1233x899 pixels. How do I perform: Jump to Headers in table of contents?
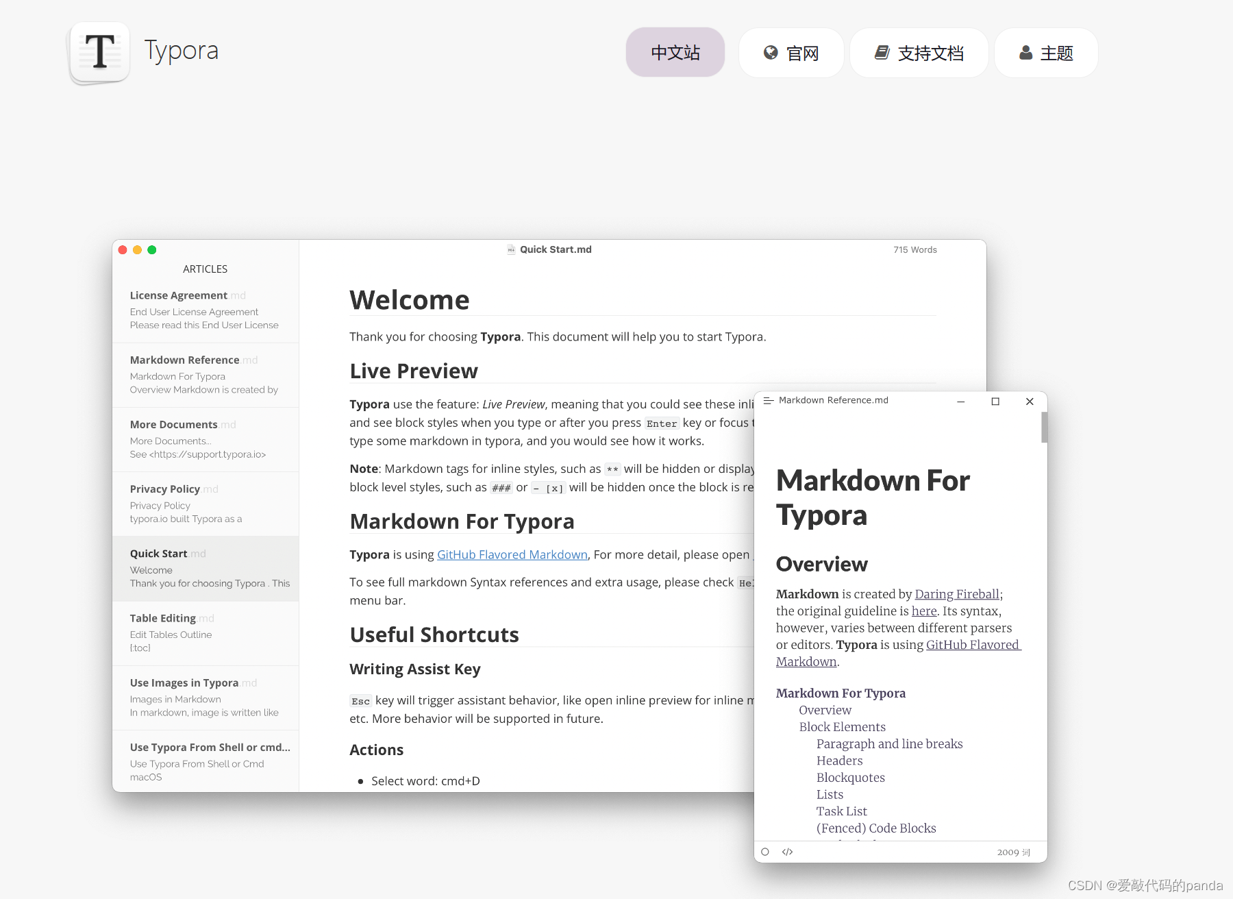(839, 761)
